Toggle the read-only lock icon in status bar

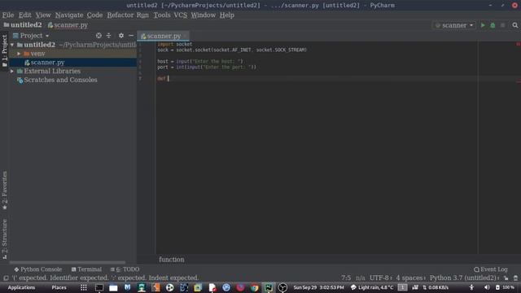pyautogui.click(x=506, y=278)
